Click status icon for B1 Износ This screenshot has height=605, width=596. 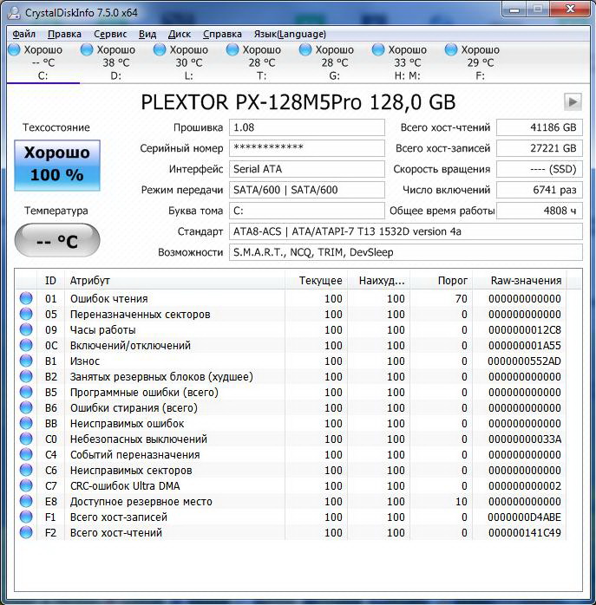tap(26, 361)
